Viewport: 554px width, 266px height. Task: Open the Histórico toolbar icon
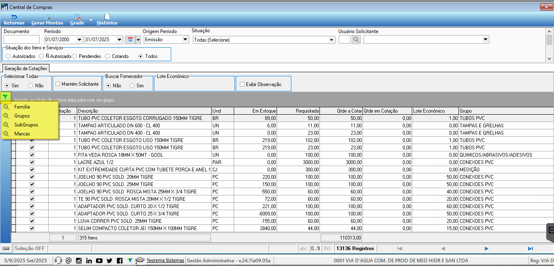coord(107,17)
